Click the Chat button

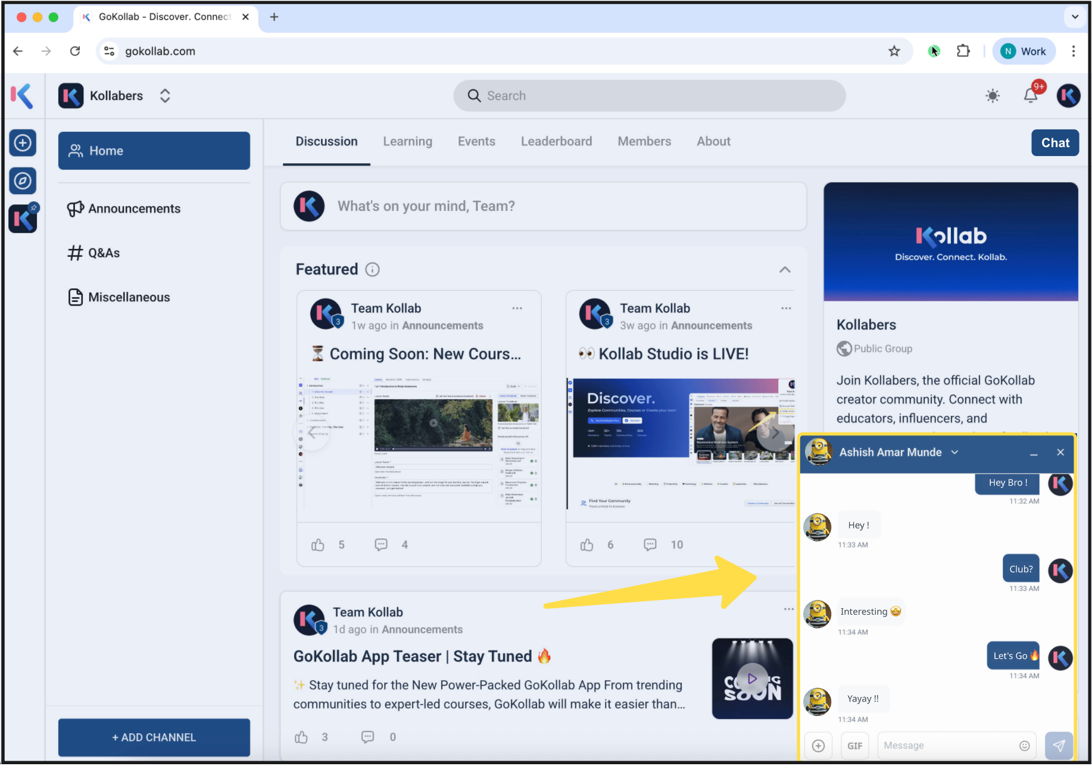pos(1055,143)
